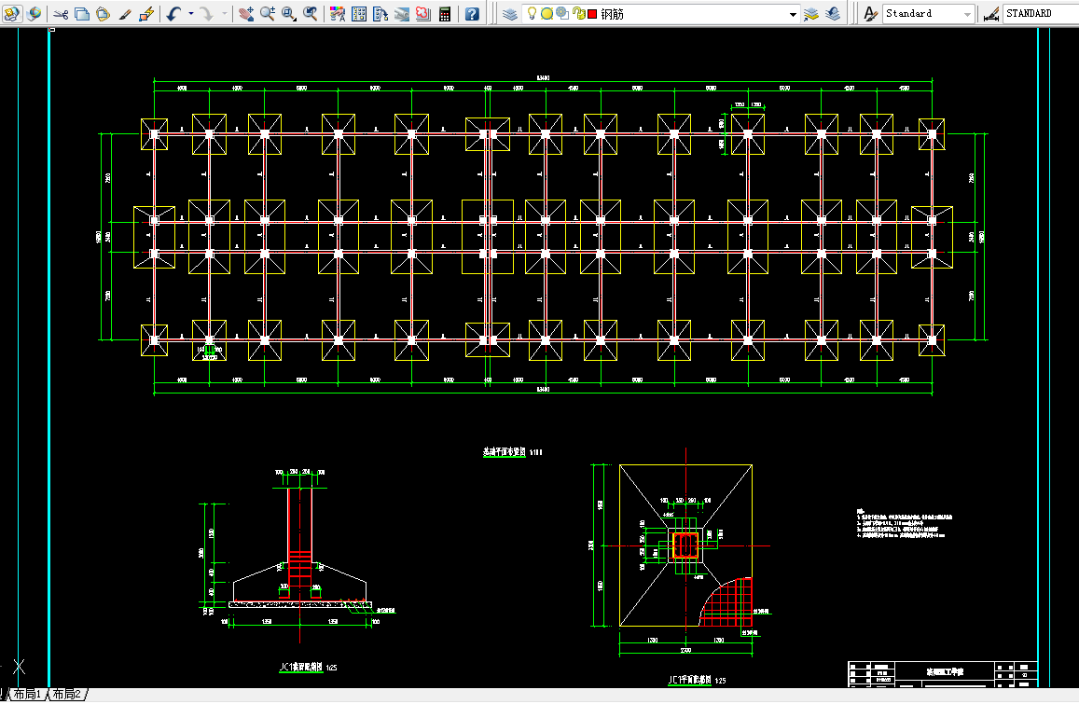
Task: Open the Dimension Style manager icon
Action: pyautogui.click(x=991, y=13)
